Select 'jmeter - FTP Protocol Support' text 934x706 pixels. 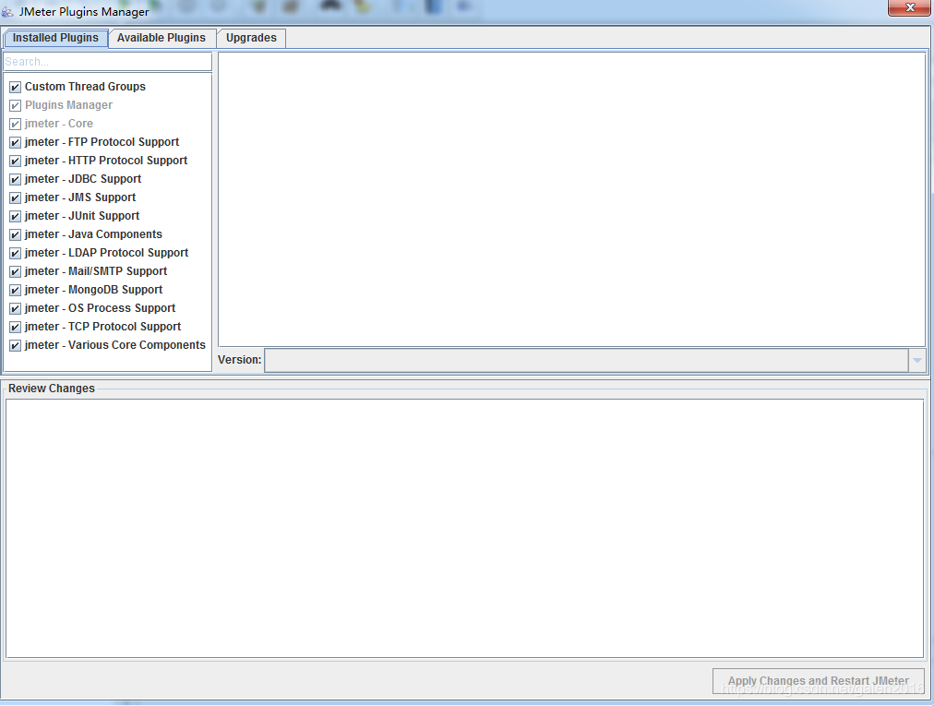(x=102, y=142)
